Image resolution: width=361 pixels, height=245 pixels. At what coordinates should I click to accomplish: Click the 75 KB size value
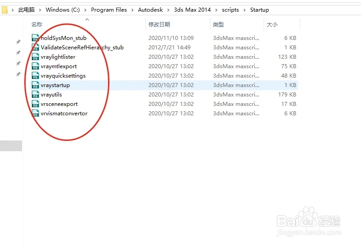tap(289, 66)
